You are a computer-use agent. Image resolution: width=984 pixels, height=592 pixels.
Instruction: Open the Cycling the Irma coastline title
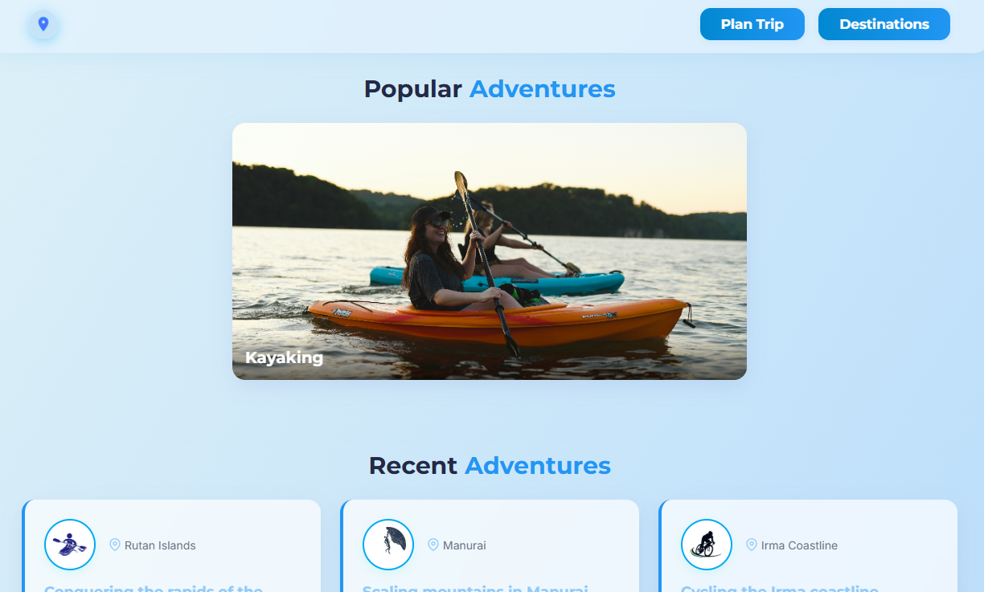point(780,588)
